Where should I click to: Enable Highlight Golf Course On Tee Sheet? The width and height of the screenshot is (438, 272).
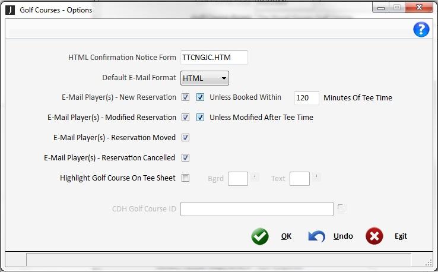click(186, 178)
